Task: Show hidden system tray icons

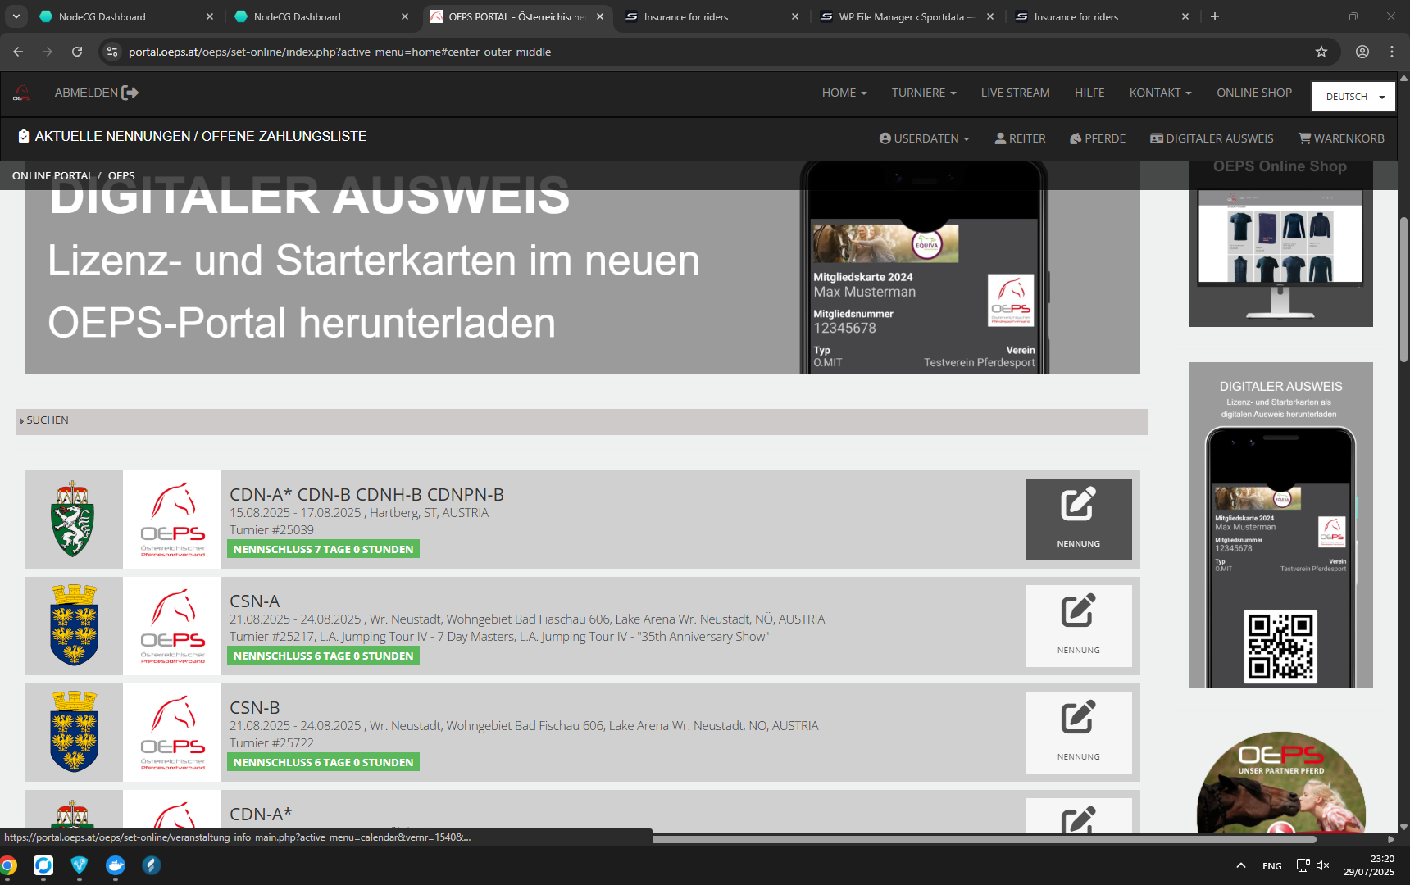Action: [x=1241, y=865]
